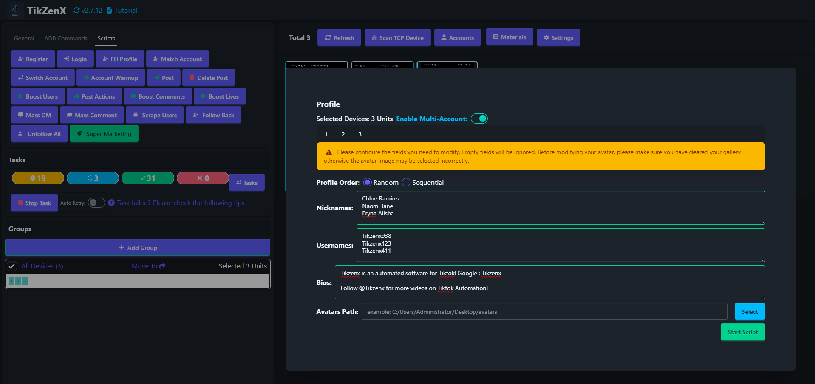The width and height of the screenshot is (815, 384).
Task: Open the Boost Users script
Action: pyautogui.click(x=38, y=96)
